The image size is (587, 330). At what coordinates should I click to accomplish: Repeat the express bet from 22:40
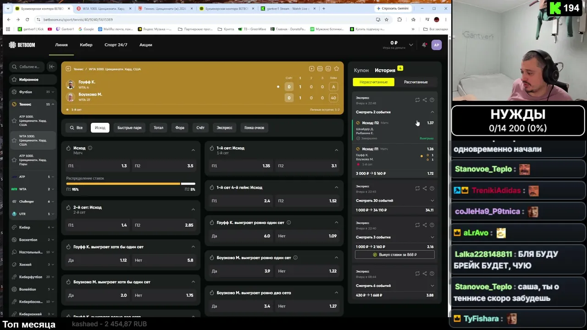point(417,225)
